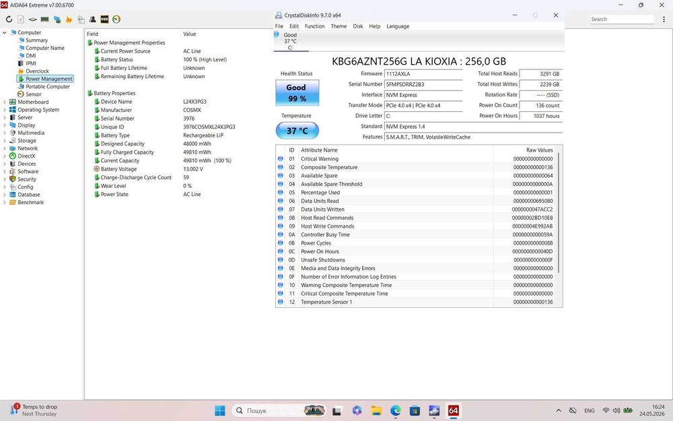Click the green gauge benchmark icon

click(116, 20)
